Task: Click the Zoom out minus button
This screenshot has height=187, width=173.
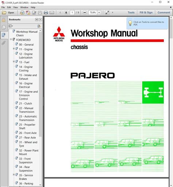Action: coord(85,12)
